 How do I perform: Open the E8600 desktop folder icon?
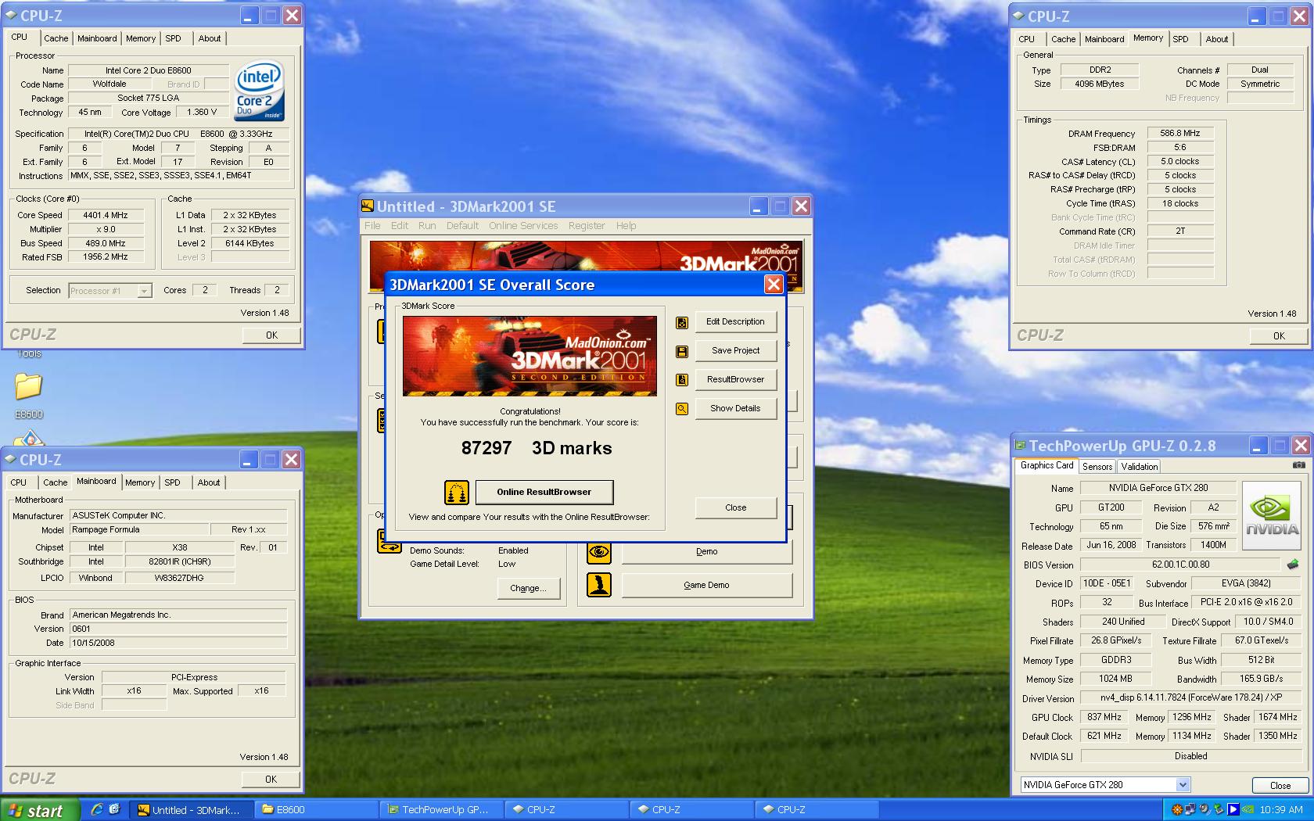29,386
